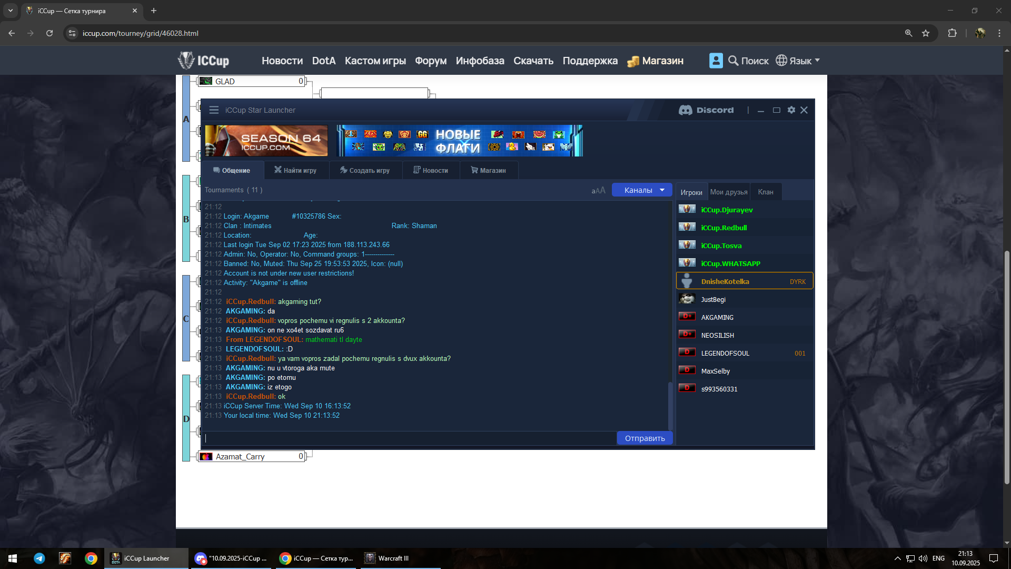Open Chrome three-dot menu

tap(999, 33)
